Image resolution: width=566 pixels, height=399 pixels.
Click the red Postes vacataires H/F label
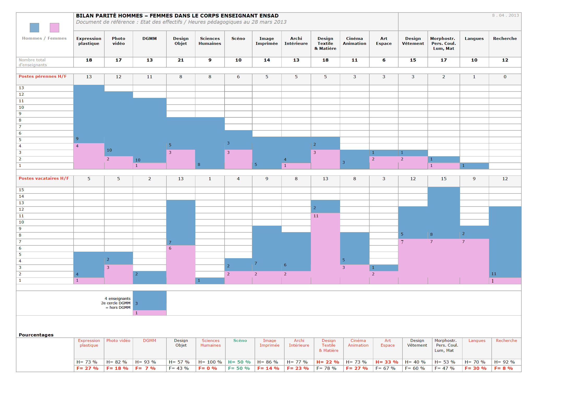click(44, 178)
